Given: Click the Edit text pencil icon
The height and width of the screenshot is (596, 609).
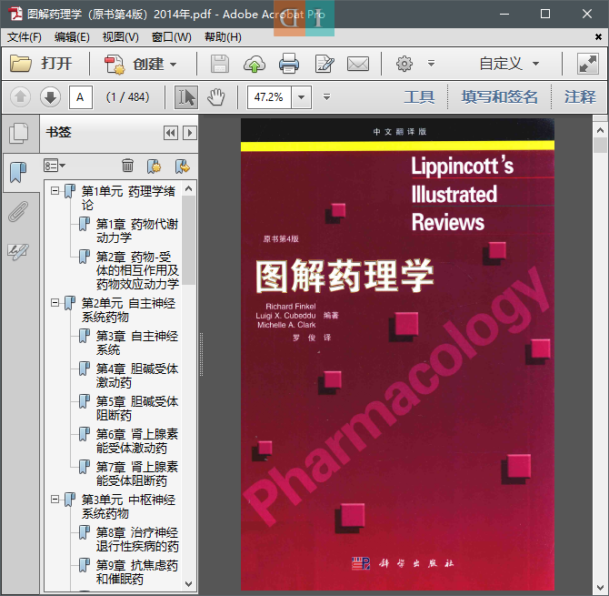Looking at the screenshot, I should pos(324,64).
